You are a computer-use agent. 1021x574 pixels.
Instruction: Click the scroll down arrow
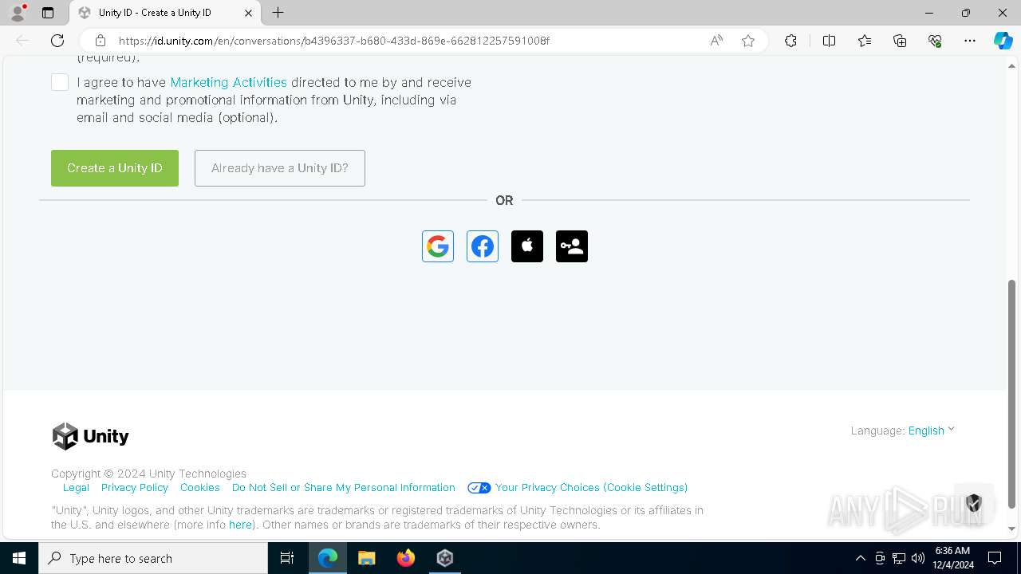click(x=1012, y=529)
